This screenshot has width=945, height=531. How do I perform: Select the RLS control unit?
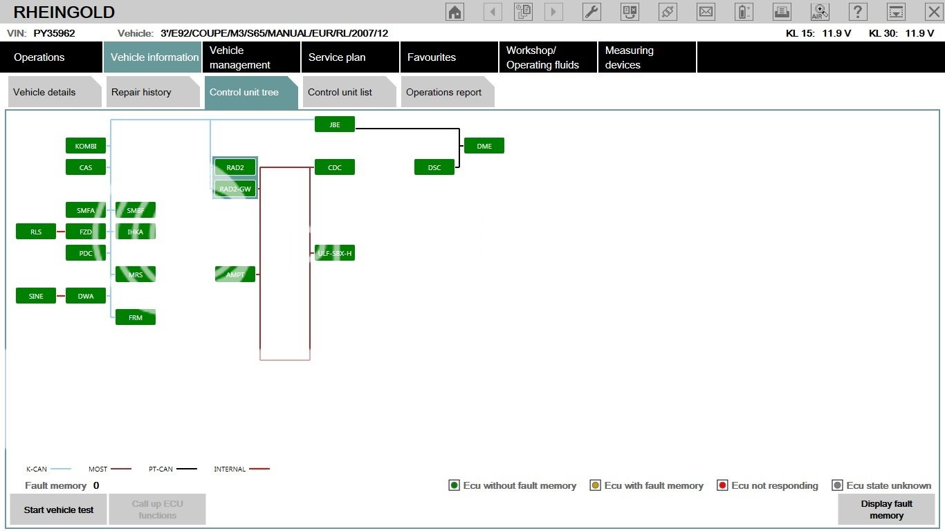coord(36,232)
